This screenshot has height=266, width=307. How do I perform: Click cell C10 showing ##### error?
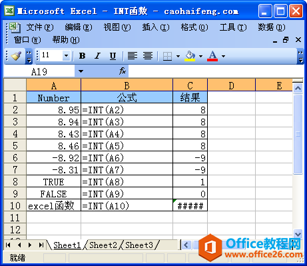(190, 205)
